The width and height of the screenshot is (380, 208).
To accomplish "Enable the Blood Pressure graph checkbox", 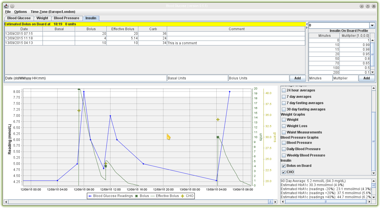I will pos(284,143).
